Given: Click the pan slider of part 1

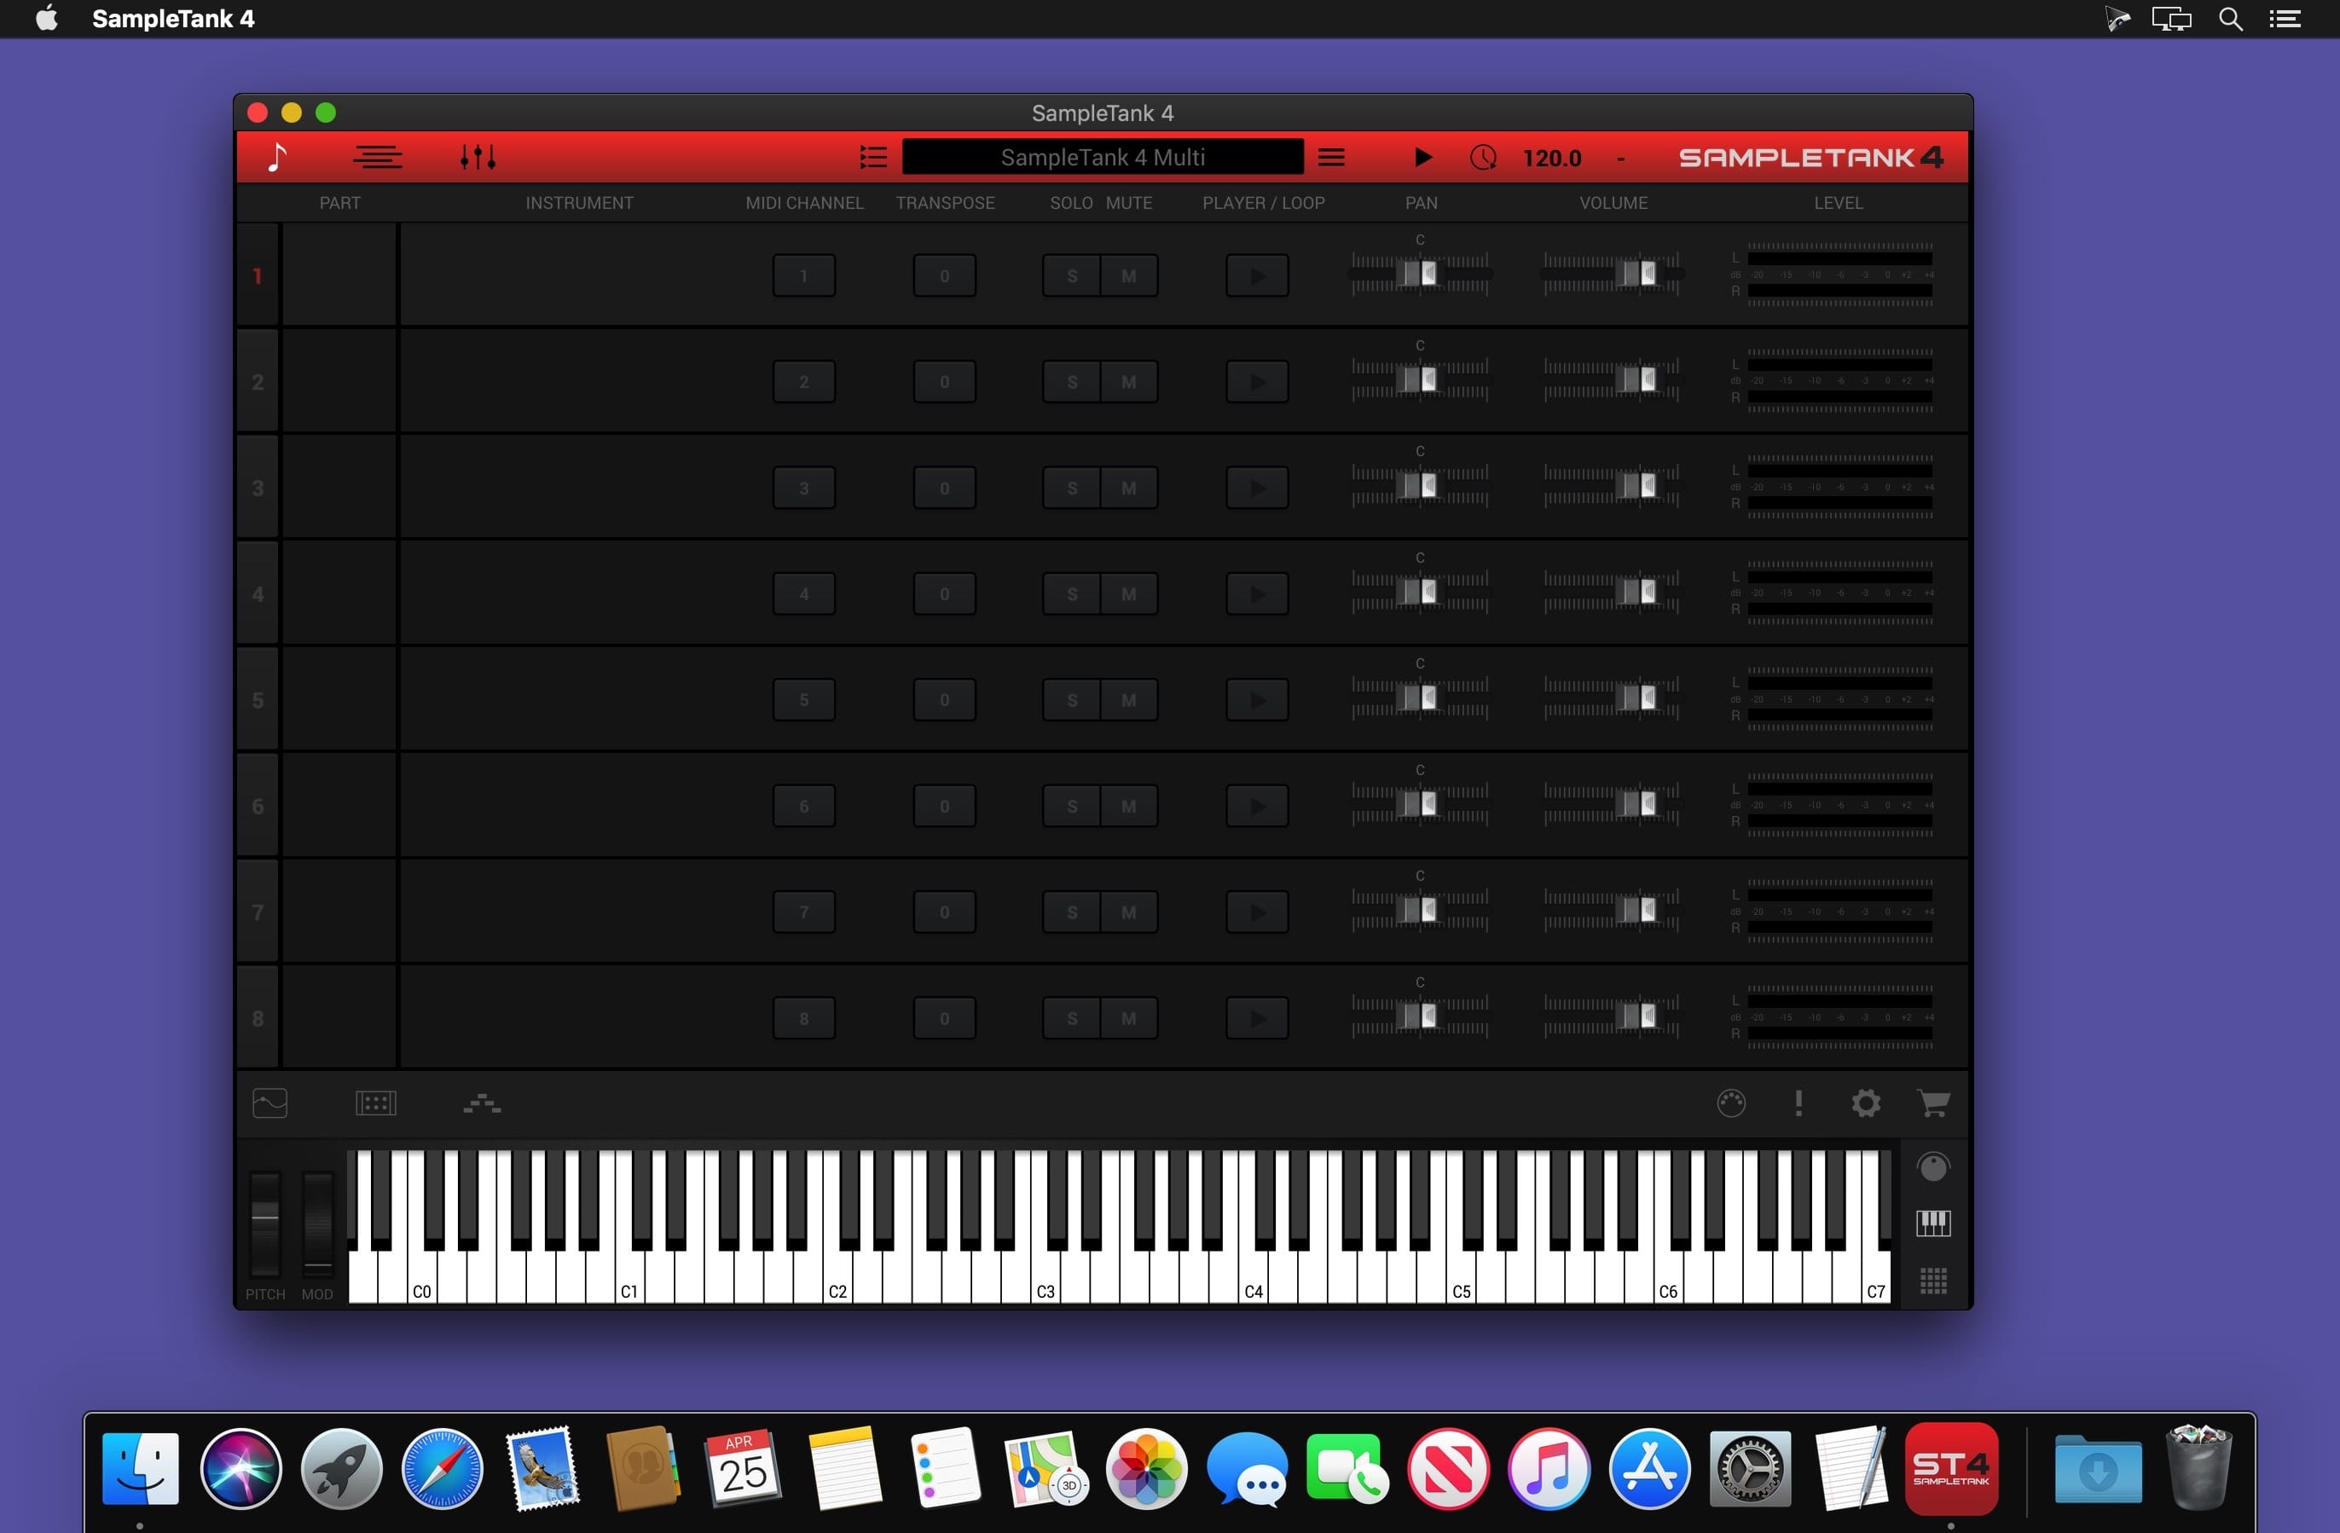Looking at the screenshot, I should click(1420, 274).
